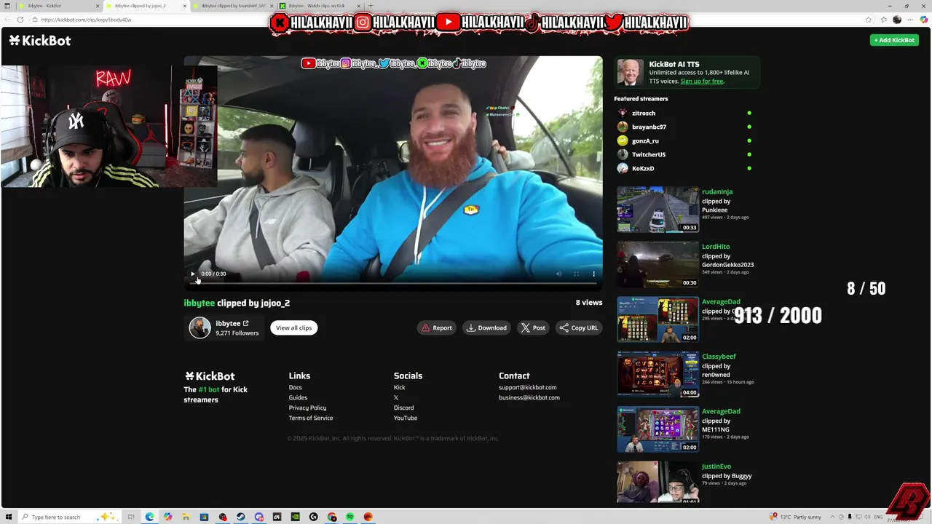This screenshot has height=524, width=932.
Task: Open video player more options menu
Action: tap(593, 274)
